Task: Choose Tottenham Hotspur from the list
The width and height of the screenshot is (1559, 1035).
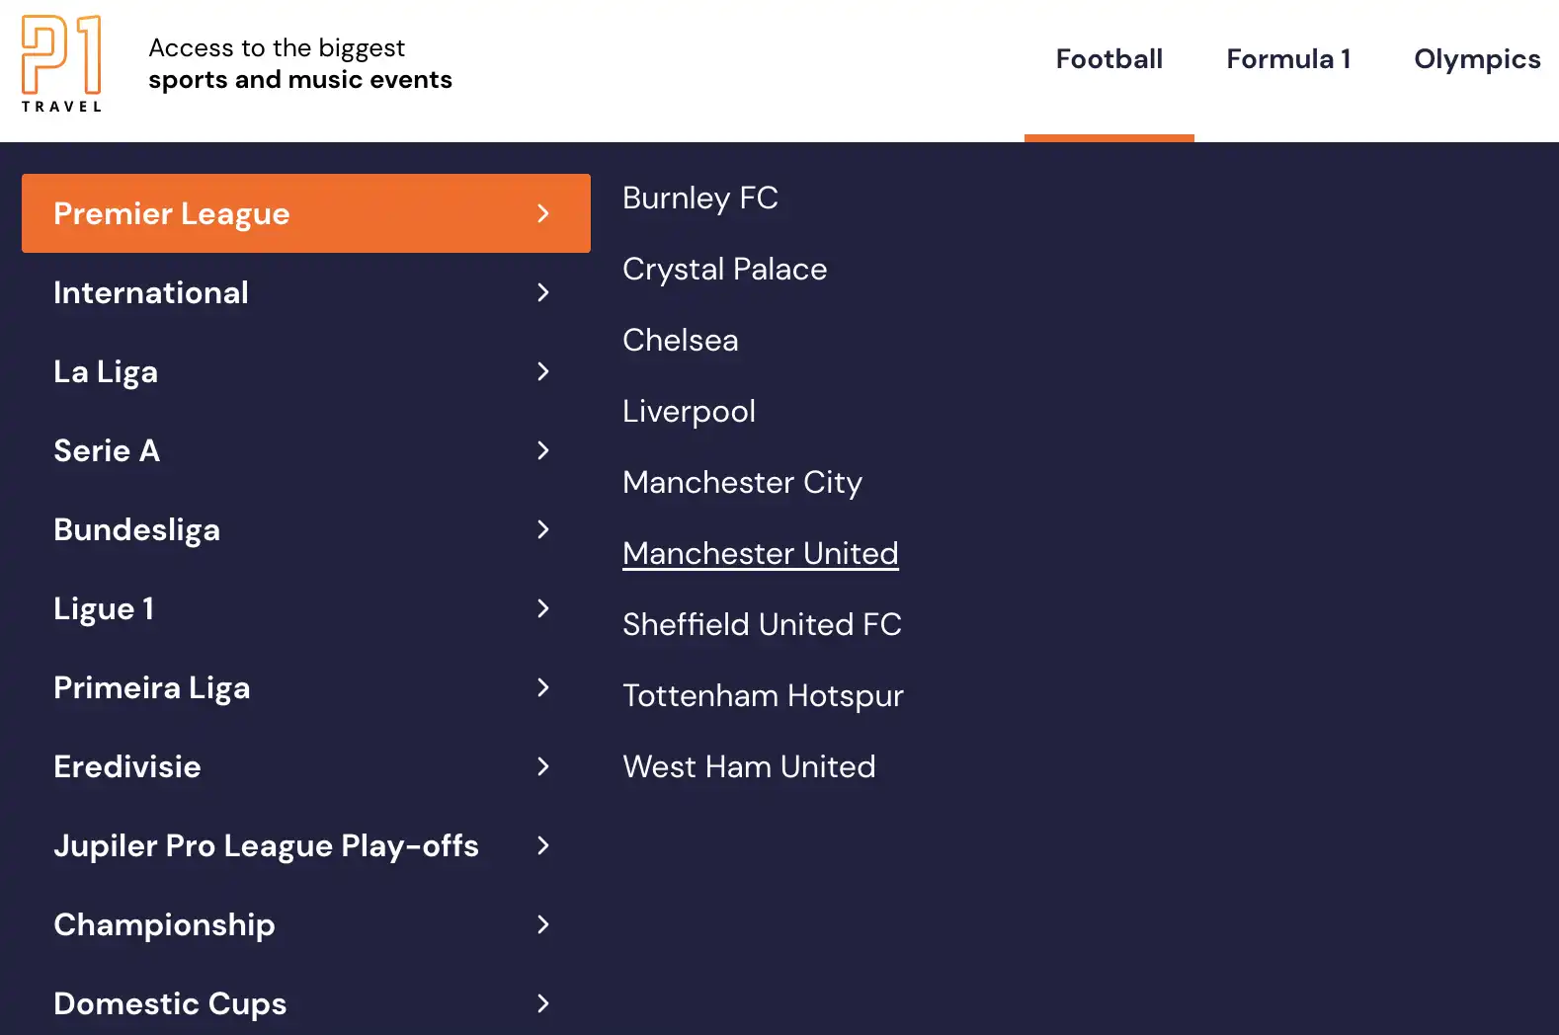Action: pos(763,695)
